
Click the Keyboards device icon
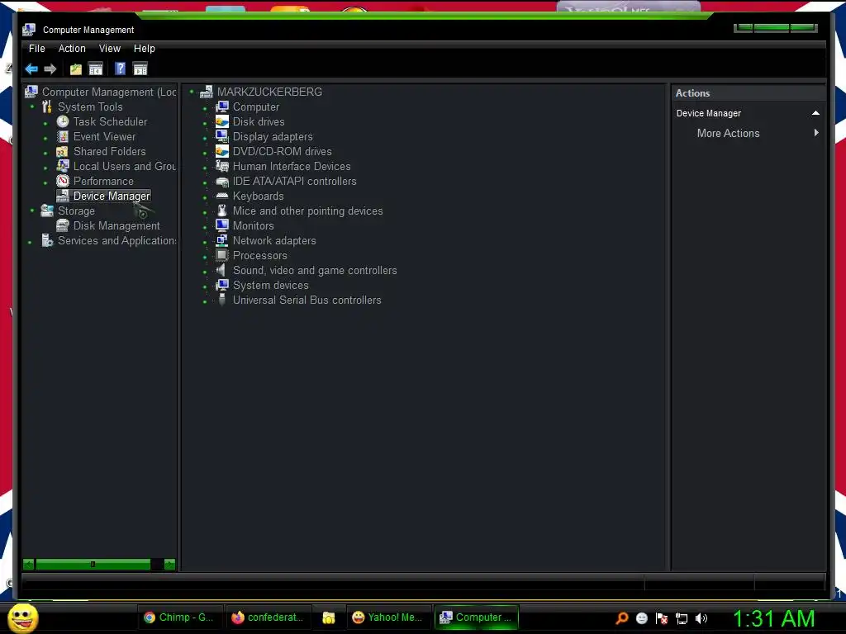221,196
